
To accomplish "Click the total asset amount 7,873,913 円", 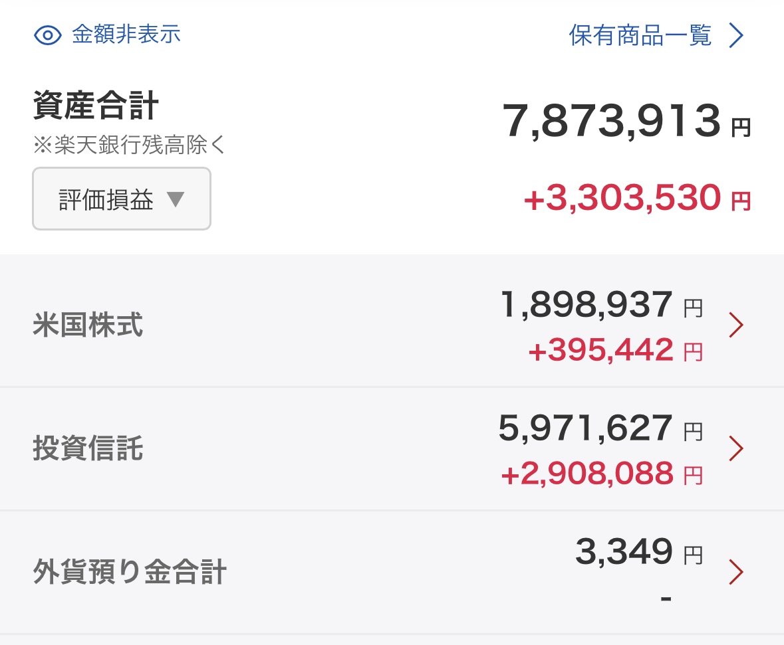I will coord(626,122).
